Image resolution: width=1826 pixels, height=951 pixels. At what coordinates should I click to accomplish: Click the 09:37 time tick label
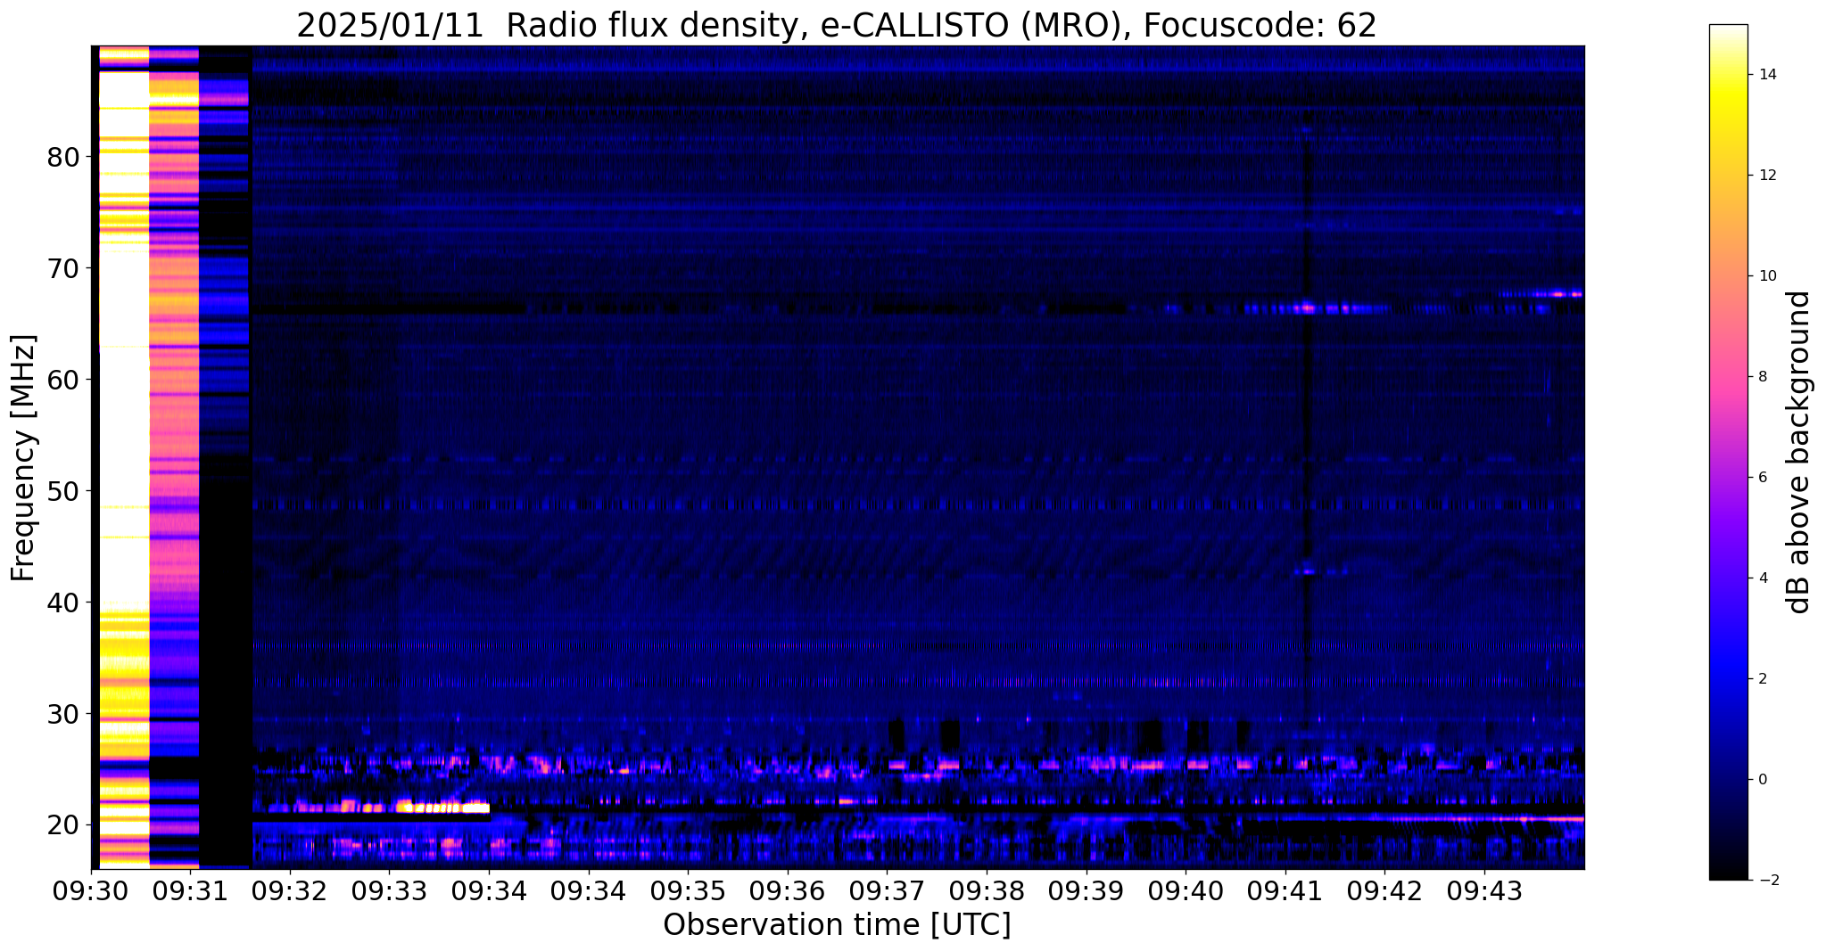pyautogui.click(x=887, y=891)
